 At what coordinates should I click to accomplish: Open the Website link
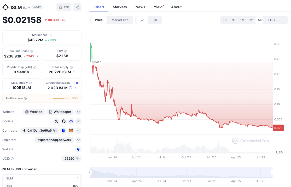[34, 112]
